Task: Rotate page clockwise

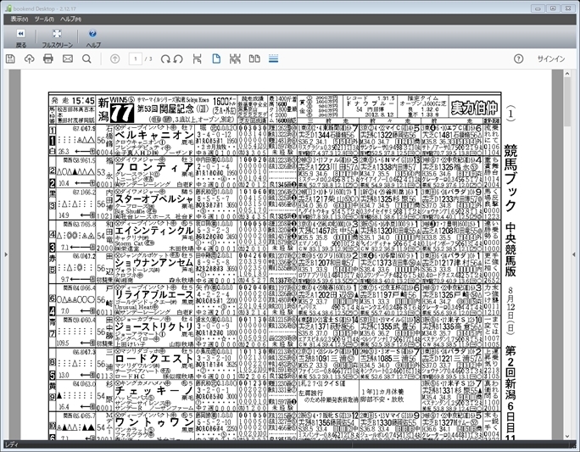Action: click(165, 59)
